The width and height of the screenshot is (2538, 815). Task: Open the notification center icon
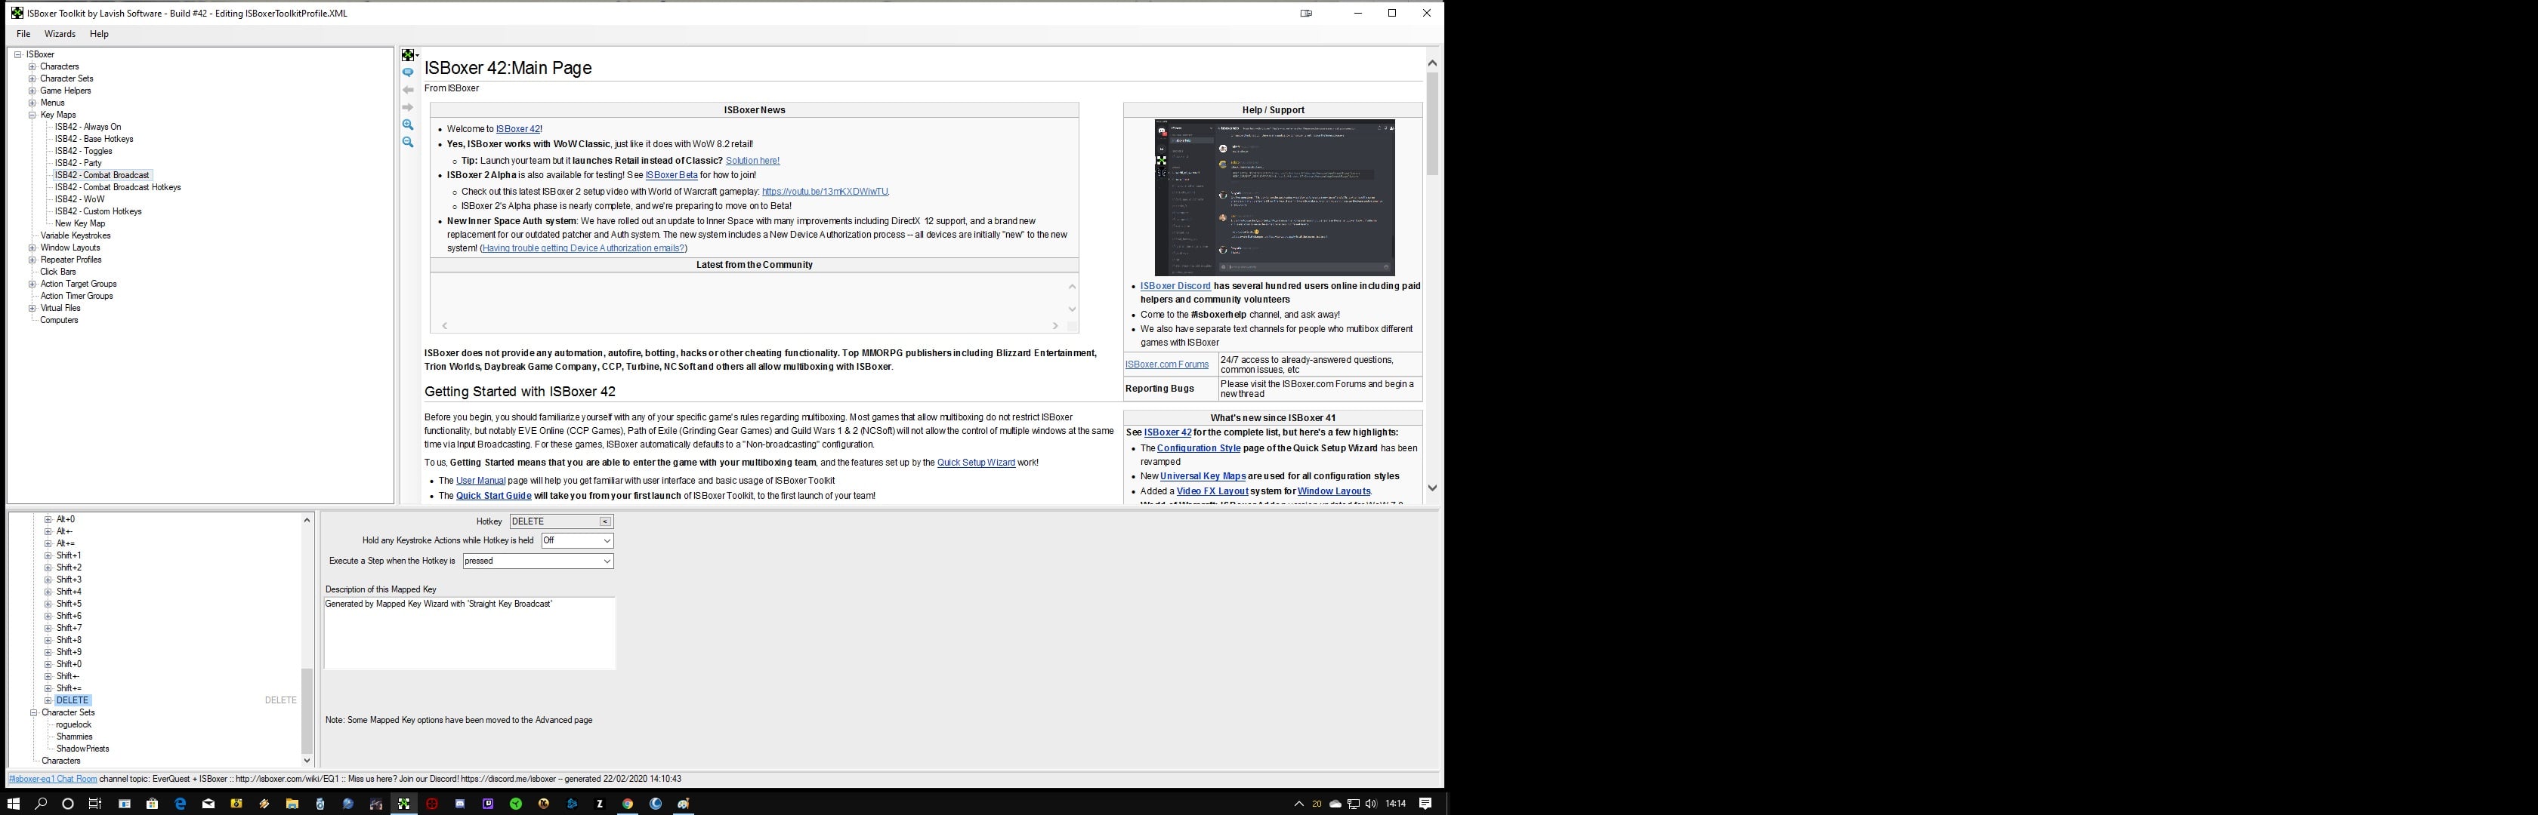coord(1425,804)
